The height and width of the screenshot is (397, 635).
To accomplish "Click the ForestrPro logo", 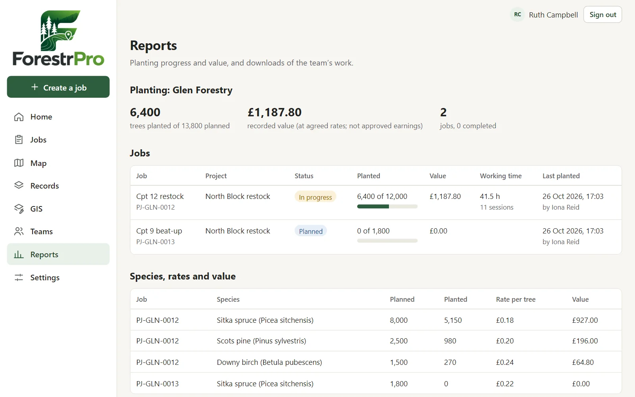I will (58, 38).
